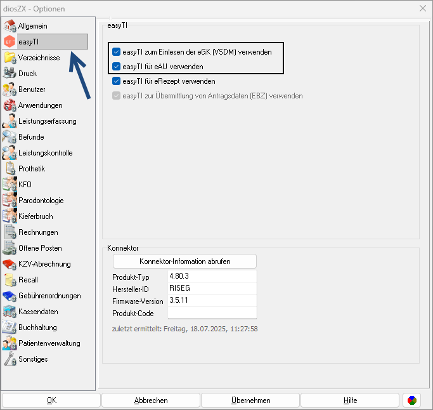Click the Produkt-Code field

pos(212,313)
